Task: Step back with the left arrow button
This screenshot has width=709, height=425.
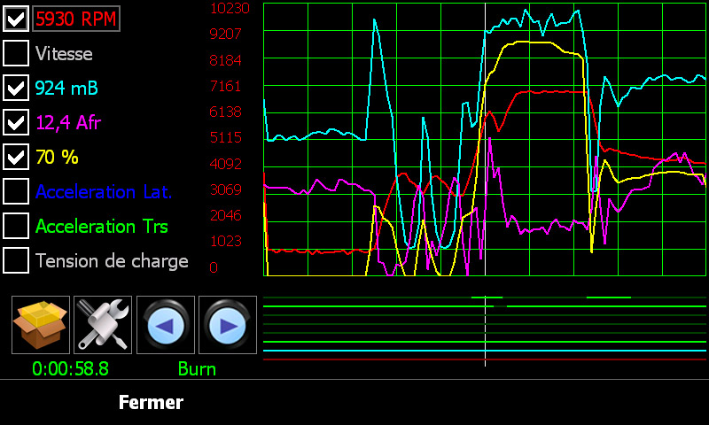Action: pyautogui.click(x=166, y=325)
